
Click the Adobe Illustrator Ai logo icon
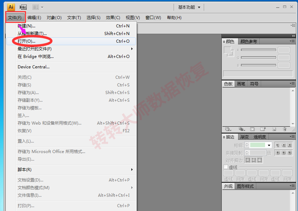(x=11, y=7)
